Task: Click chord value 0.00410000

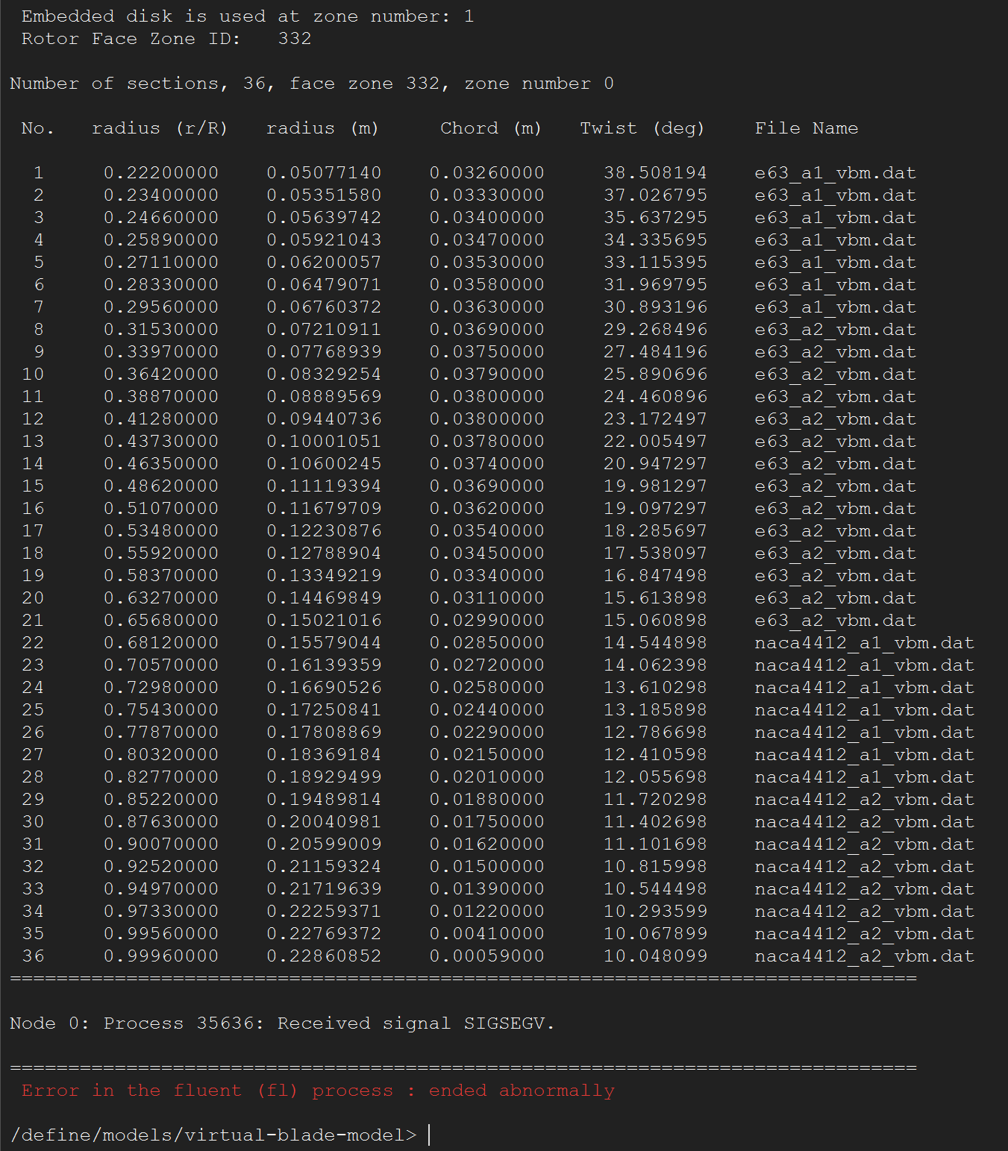Action: (486, 934)
